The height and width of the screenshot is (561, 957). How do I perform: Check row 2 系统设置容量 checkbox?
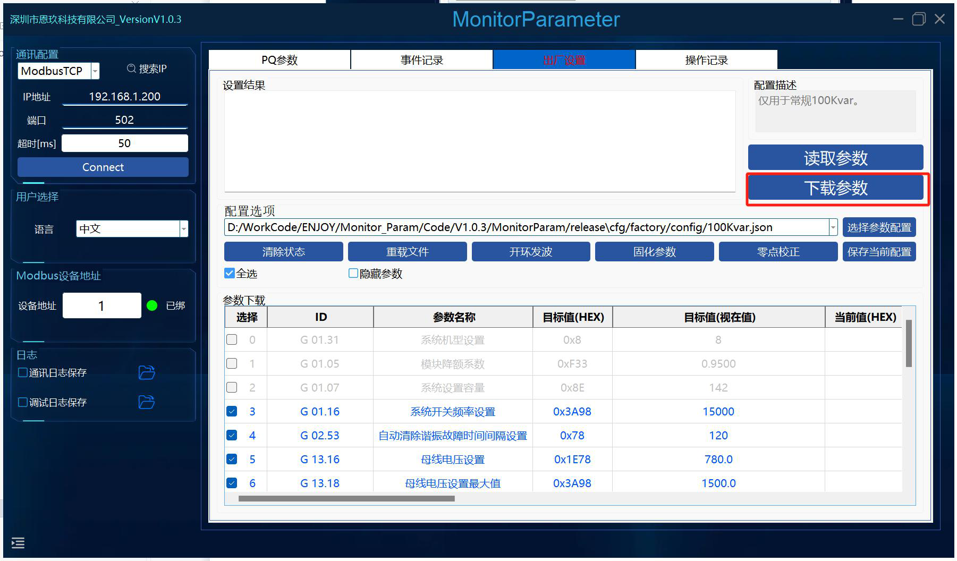point(232,387)
